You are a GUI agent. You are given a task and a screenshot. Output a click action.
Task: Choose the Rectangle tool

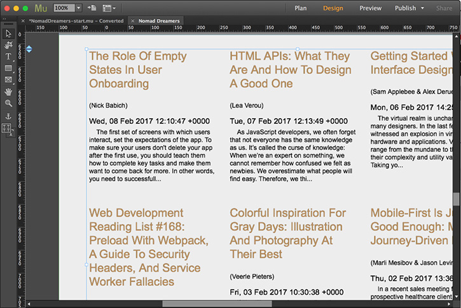(x=8, y=68)
